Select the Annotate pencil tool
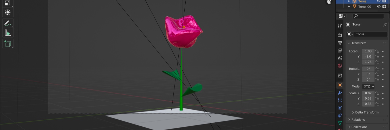The width and height of the screenshot is (390, 130). click(8, 23)
